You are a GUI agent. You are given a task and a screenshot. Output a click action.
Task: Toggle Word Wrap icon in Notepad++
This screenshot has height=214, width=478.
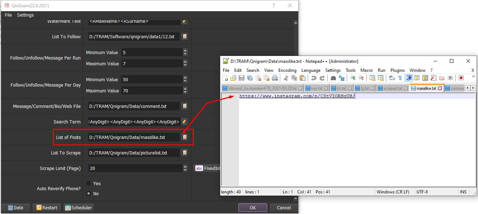(x=392, y=78)
